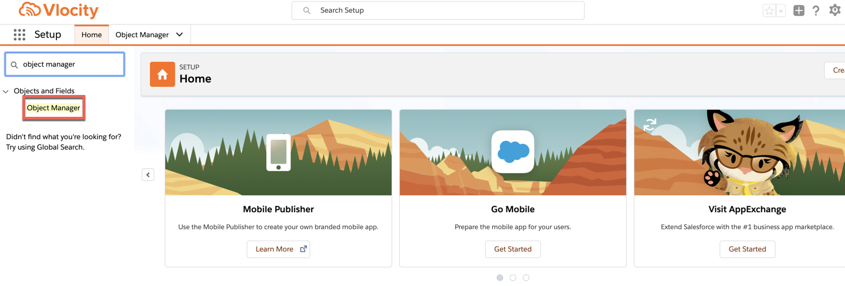Screen dimensions: 845x286
Task: Click the Visit AppExchange heading
Action: 748,209
